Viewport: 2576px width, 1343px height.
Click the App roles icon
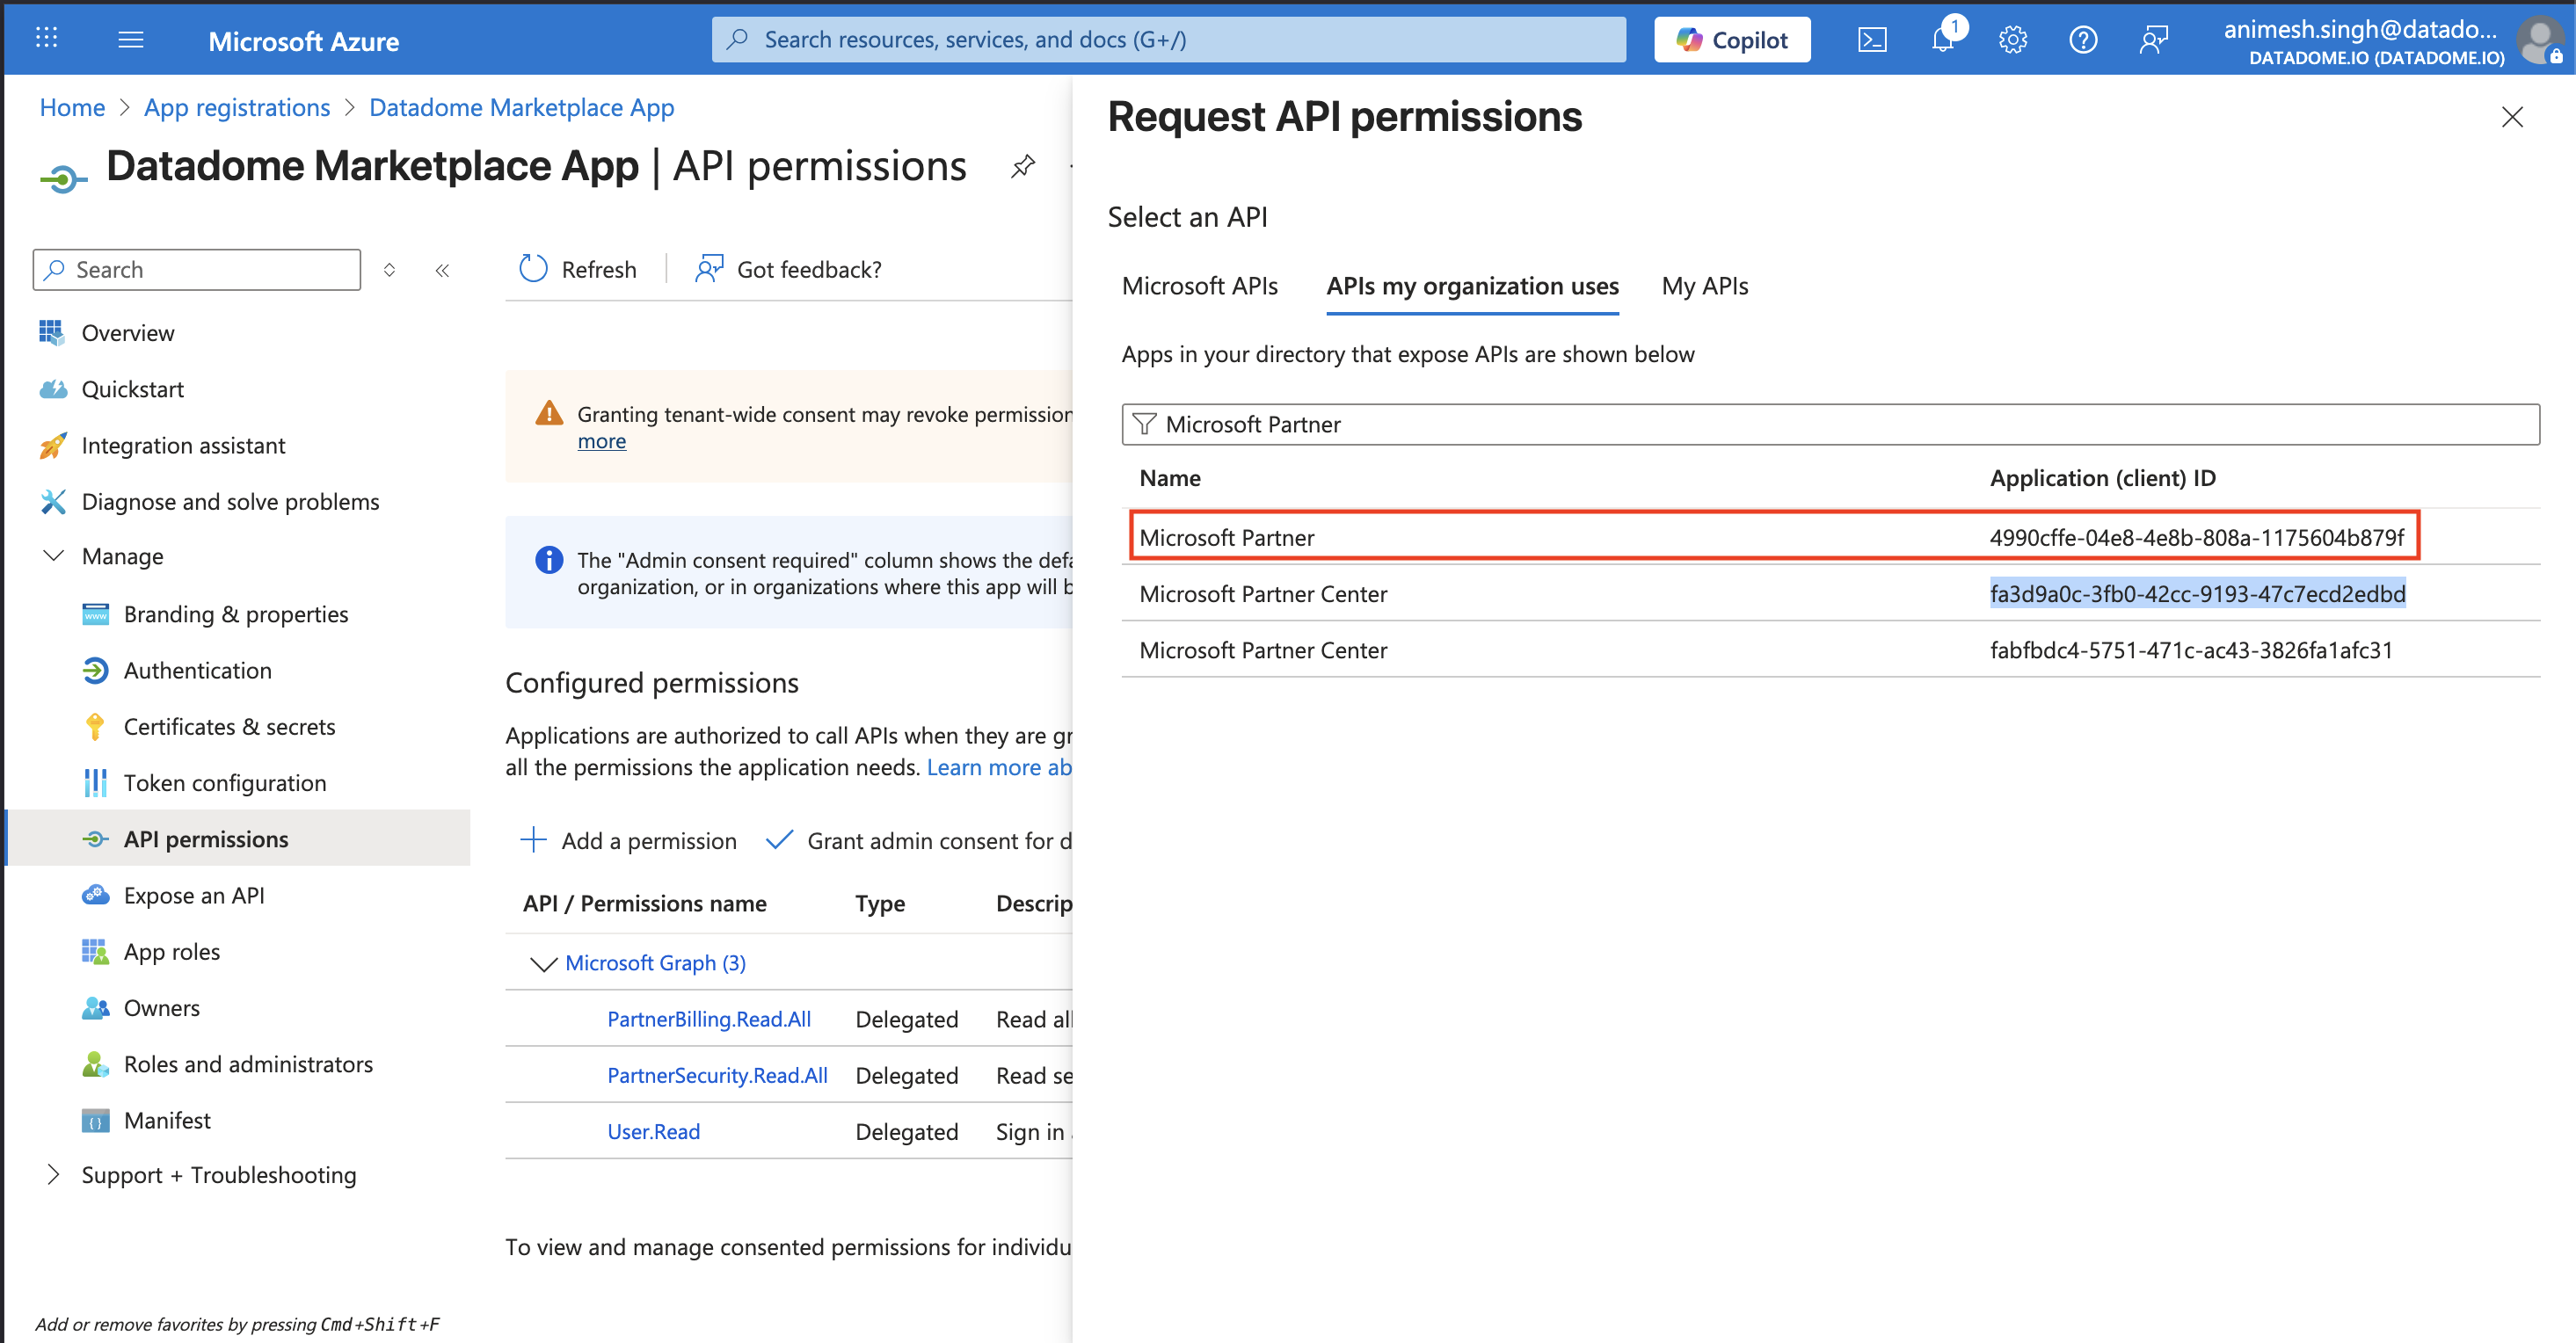pyautogui.click(x=95, y=951)
